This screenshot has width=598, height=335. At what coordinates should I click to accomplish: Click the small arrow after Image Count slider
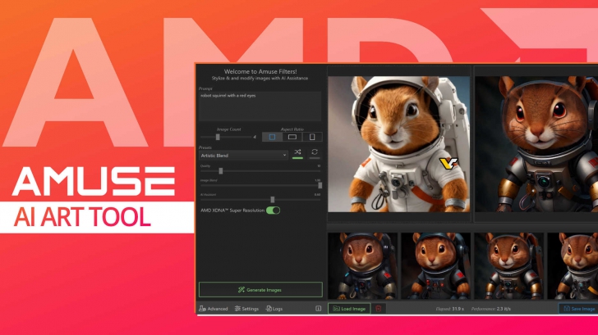tap(255, 137)
